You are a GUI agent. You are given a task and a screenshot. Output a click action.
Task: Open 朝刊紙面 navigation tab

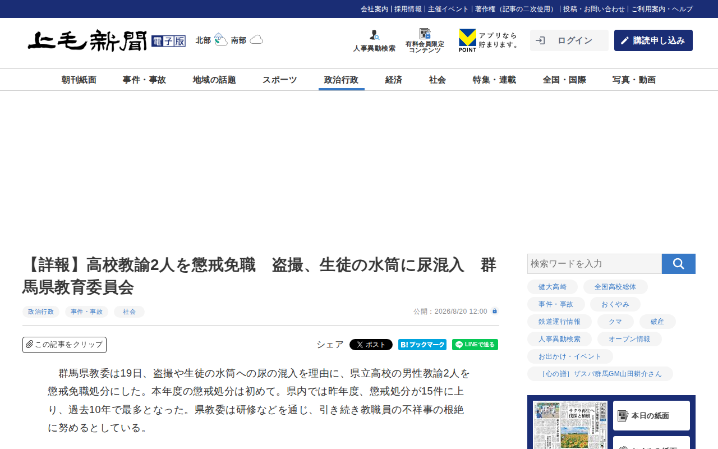click(x=79, y=80)
